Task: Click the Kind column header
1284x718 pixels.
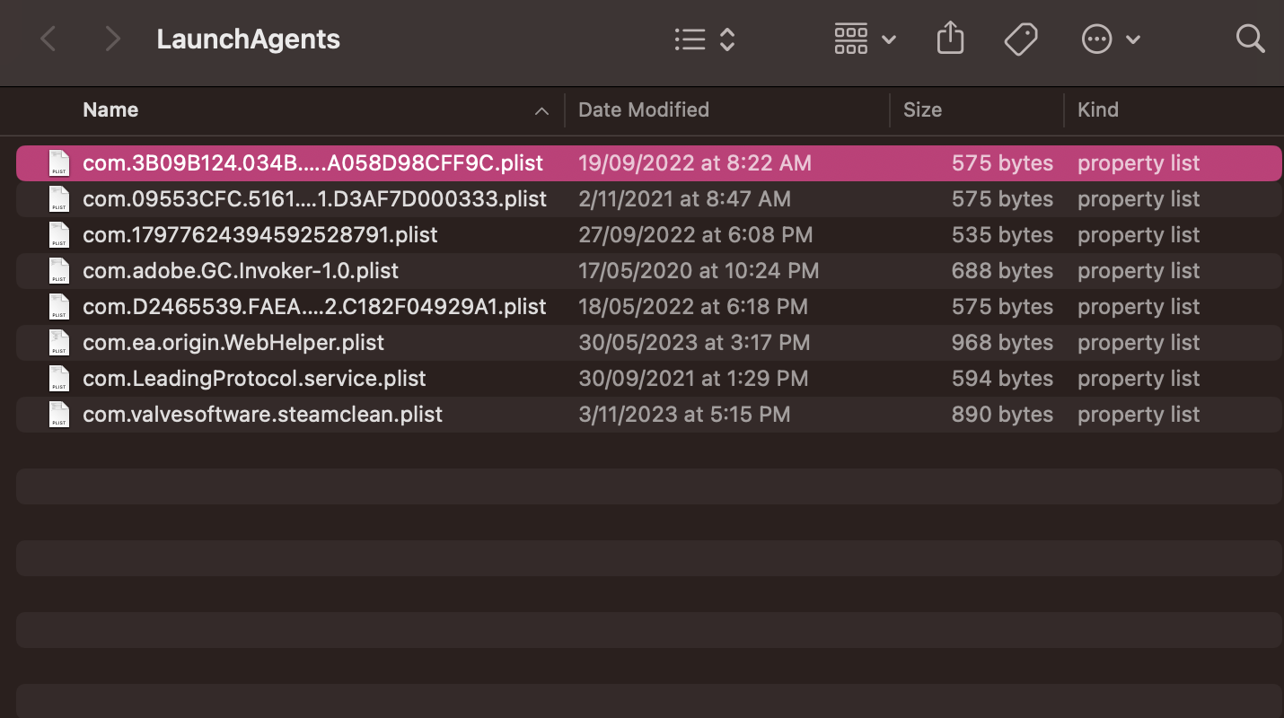Action: 1098,109
